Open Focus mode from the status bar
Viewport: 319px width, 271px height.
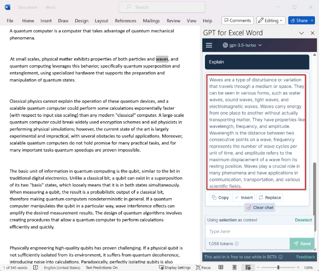(x=201, y=267)
